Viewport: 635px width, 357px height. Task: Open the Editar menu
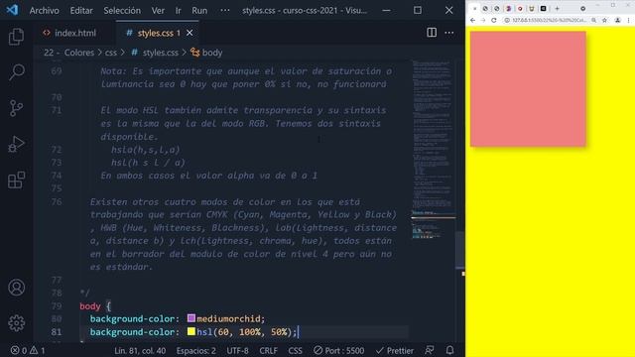point(81,10)
